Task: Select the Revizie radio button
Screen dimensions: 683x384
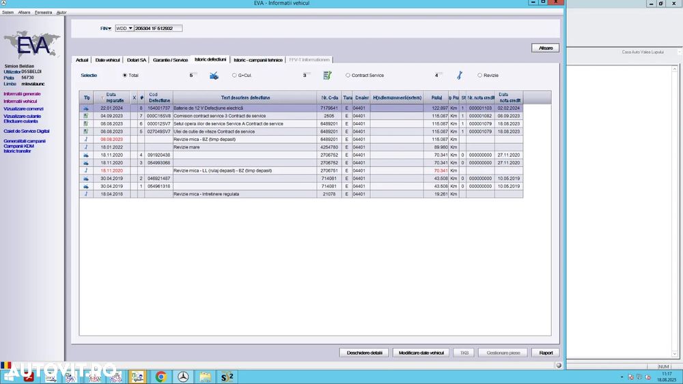Action: [x=479, y=76]
